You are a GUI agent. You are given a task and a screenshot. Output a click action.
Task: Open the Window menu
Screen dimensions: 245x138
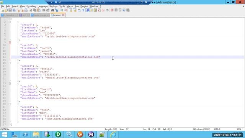click(x=94, y=7)
